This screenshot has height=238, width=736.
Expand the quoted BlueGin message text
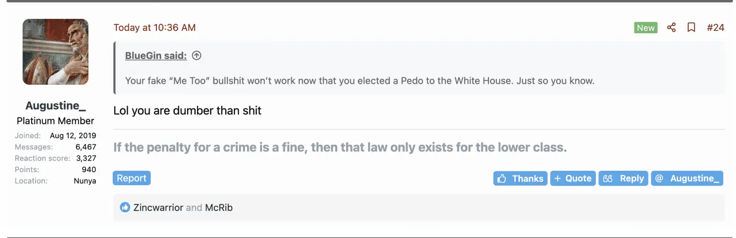(x=359, y=81)
